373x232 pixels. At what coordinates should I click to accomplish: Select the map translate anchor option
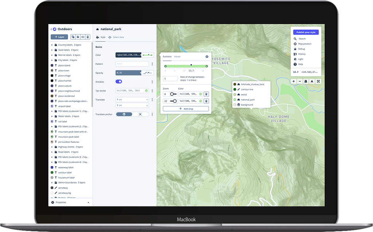[124, 114]
